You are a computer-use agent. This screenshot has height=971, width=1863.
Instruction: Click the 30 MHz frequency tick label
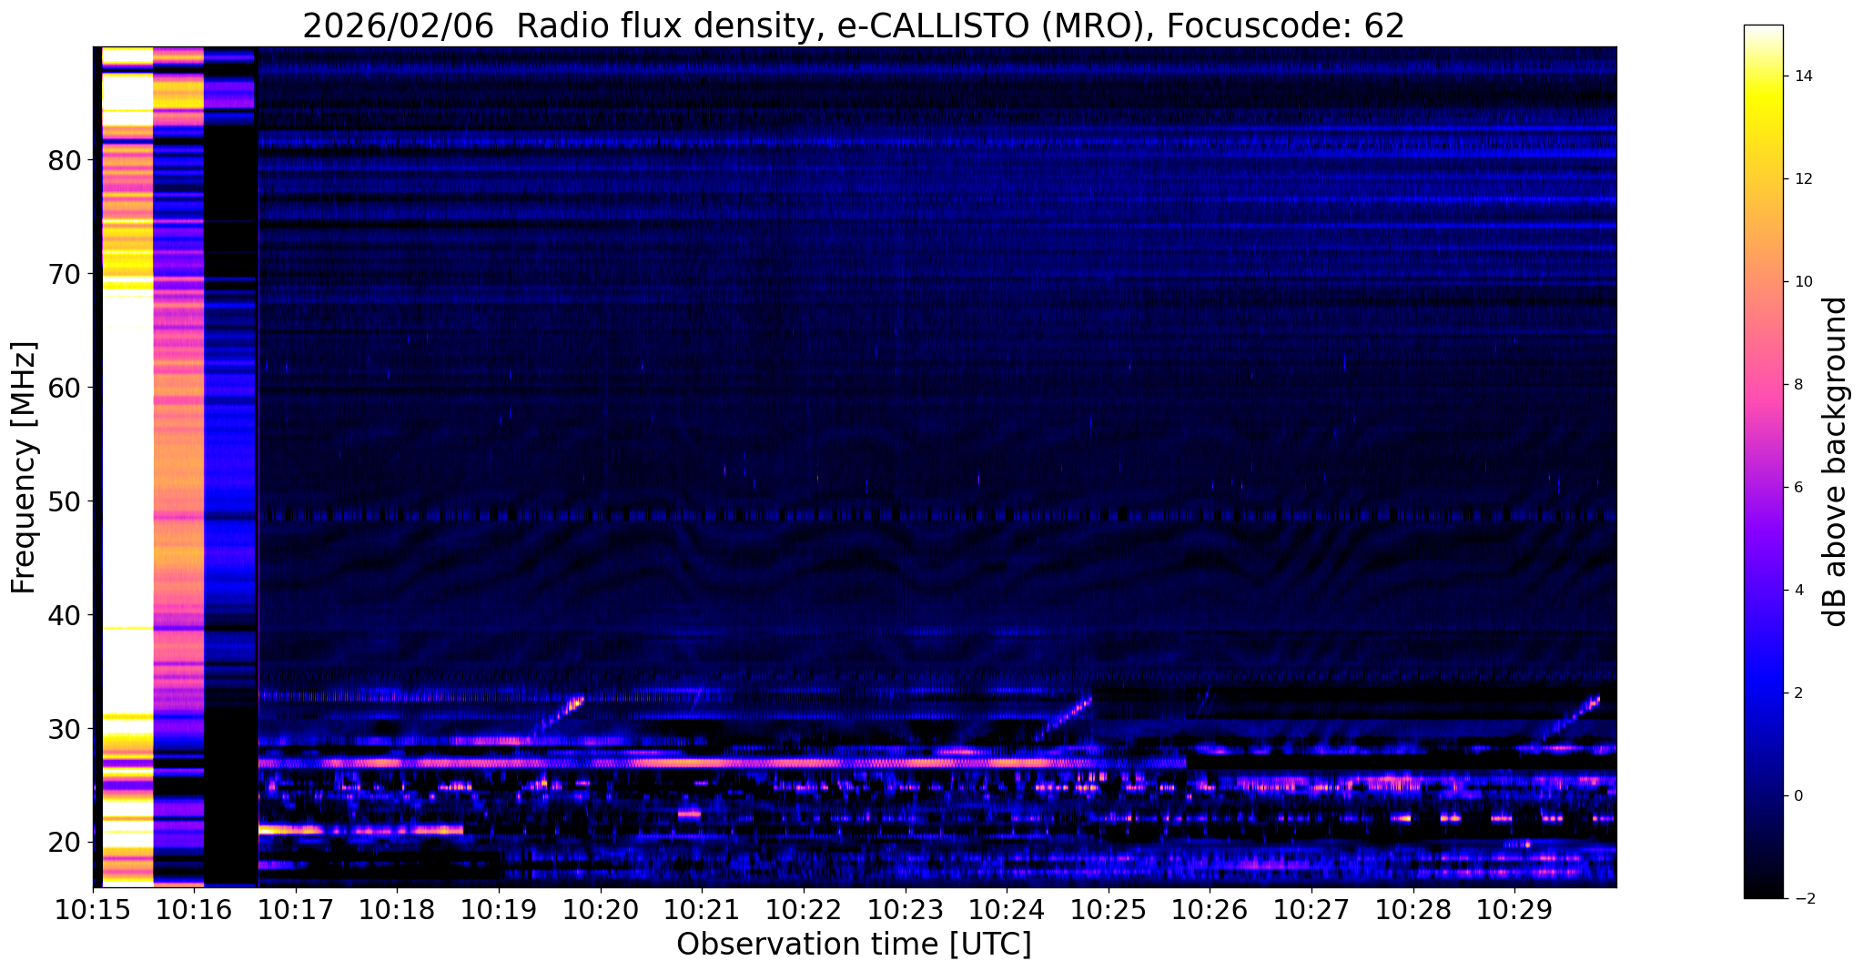[x=64, y=729]
